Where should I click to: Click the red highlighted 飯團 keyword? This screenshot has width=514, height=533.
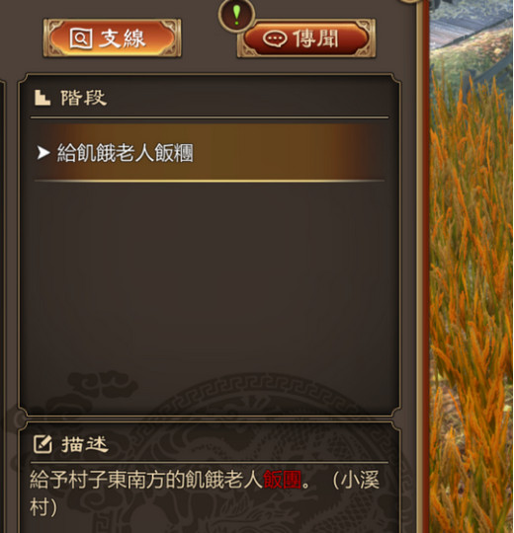pyautogui.click(x=282, y=480)
